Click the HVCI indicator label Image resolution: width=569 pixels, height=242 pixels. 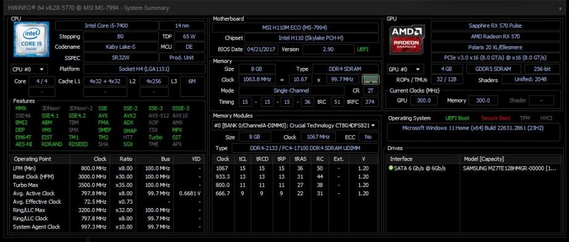(x=546, y=118)
